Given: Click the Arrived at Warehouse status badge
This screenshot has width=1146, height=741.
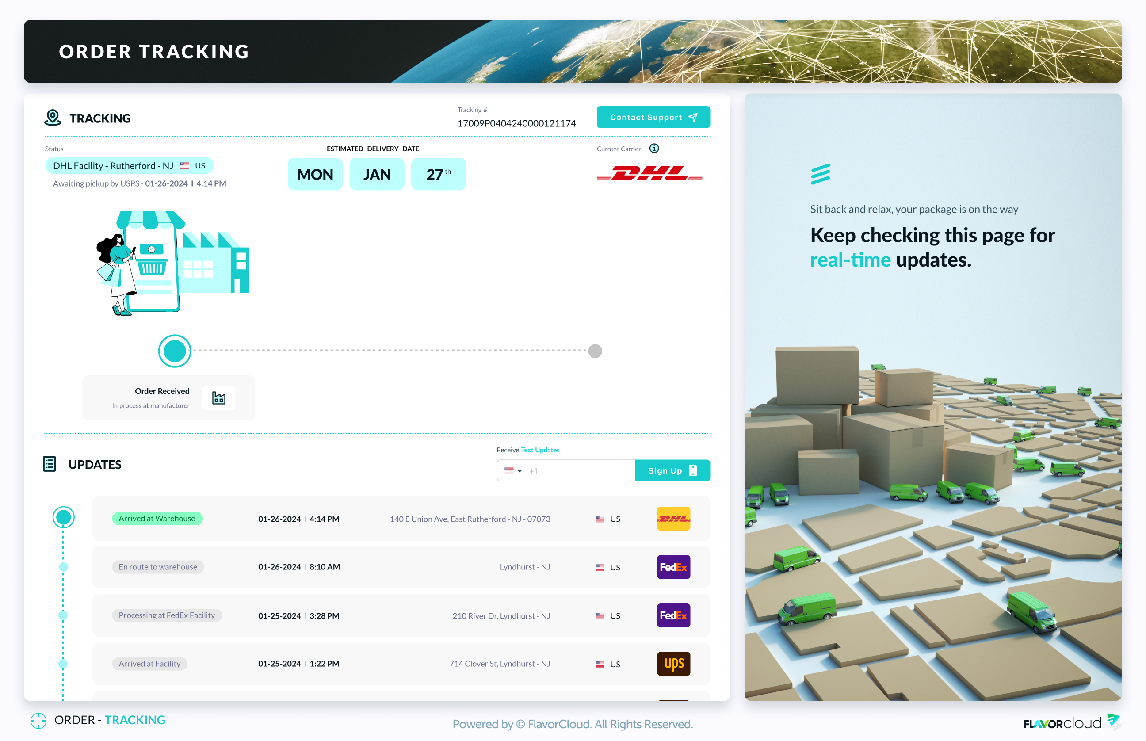Looking at the screenshot, I should [x=157, y=518].
